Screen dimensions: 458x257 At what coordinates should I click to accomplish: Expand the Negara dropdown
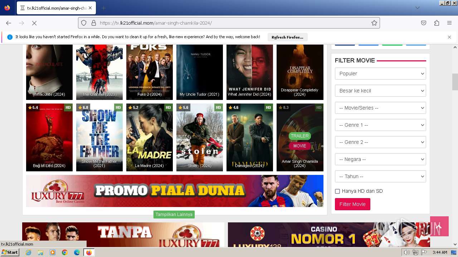[380, 159]
